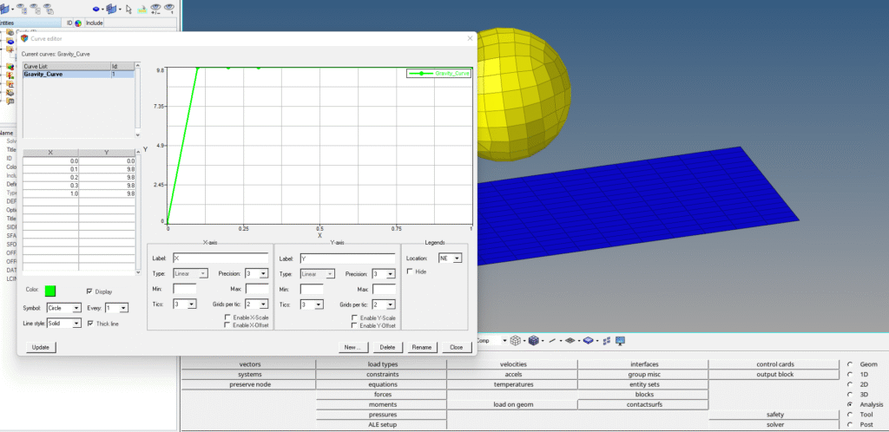
Task: Open the control cards panel
Action: coord(774,364)
